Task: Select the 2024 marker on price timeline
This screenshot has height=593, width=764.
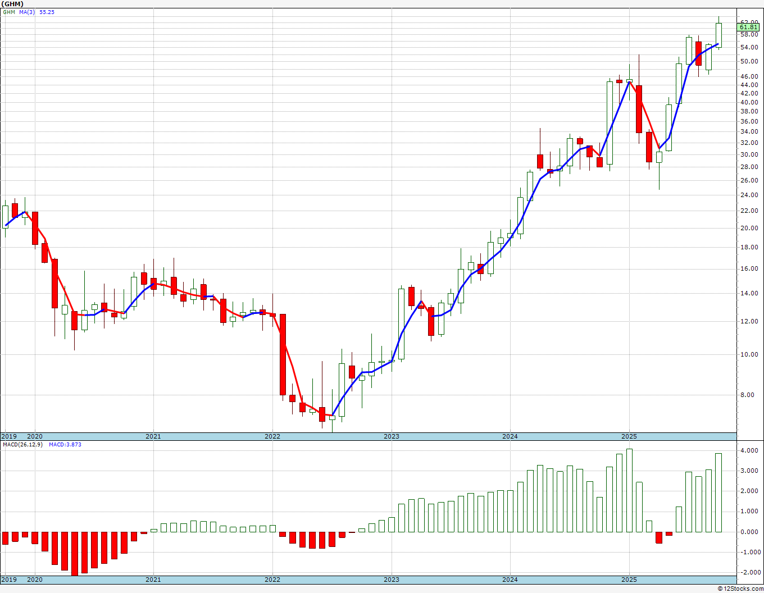Action: [510, 436]
